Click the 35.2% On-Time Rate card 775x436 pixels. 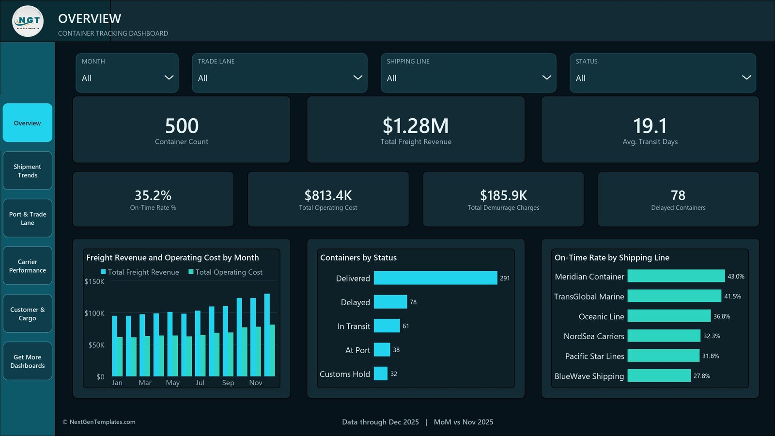pyautogui.click(x=153, y=199)
